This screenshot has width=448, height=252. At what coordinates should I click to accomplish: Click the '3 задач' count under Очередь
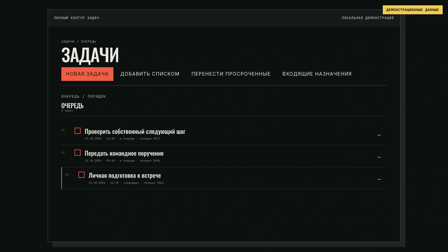tap(67, 111)
